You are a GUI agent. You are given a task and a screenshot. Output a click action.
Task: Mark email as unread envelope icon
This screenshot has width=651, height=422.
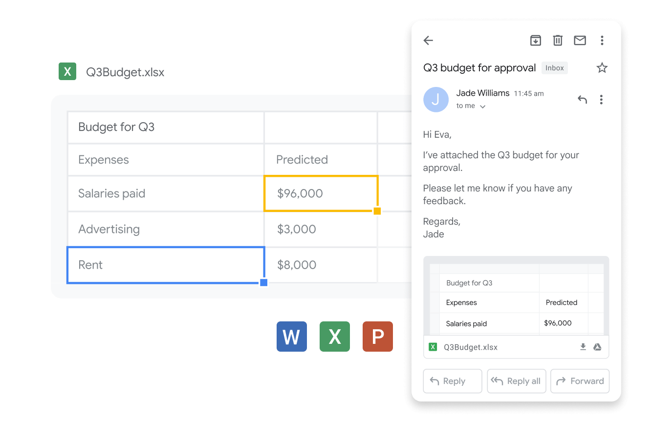click(580, 41)
